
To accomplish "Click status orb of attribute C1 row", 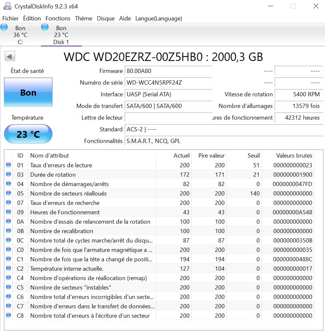I will [x=8, y=259].
